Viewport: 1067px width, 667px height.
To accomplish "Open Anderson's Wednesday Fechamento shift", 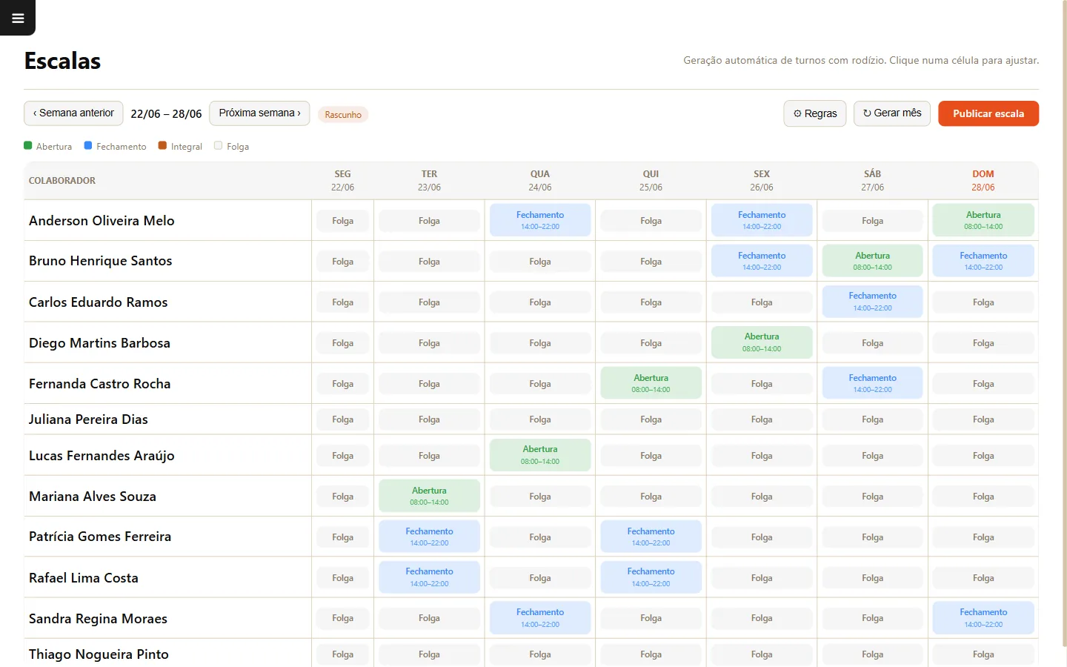I will (540, 220).
